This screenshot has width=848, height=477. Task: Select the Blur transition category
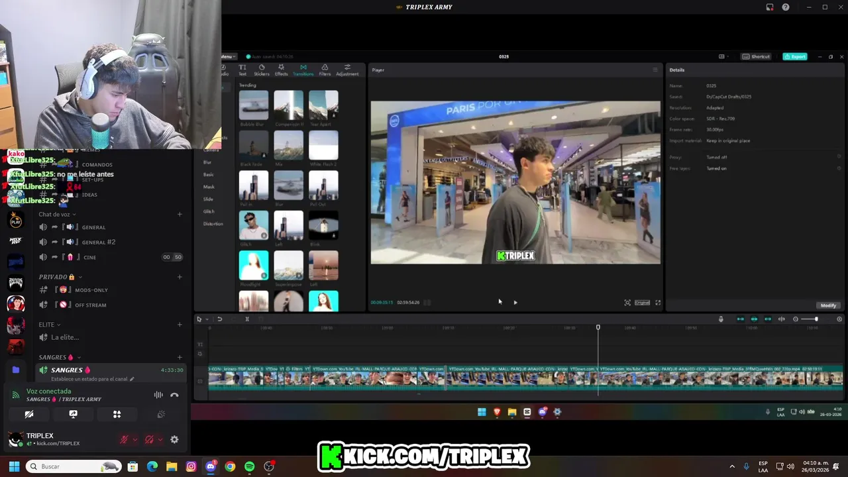coord(207,162)
